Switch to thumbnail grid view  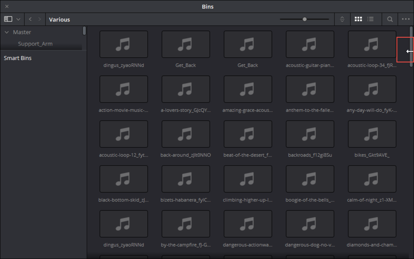coord(358,19)
